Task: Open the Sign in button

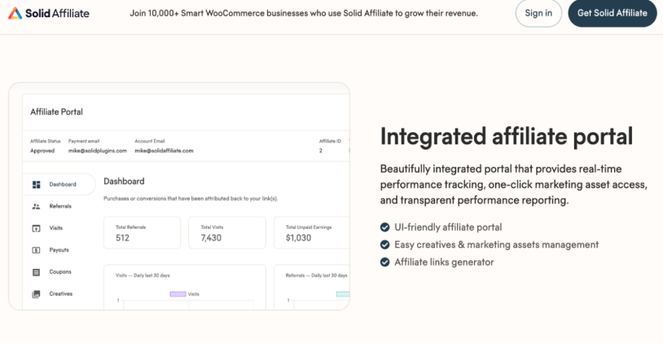Action: pyautogui.click(x=538, y=13)
